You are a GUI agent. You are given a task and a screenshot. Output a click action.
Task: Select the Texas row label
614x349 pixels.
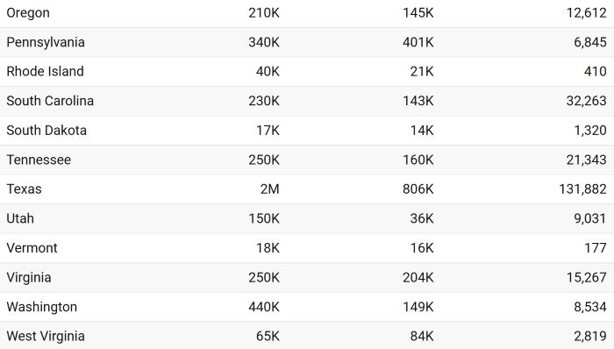pyautogui.click(x=24, y=189)
